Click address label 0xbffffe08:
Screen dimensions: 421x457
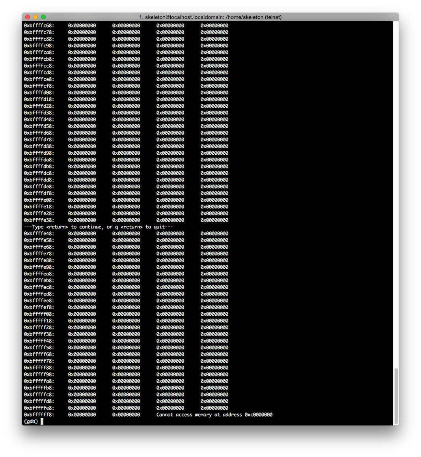pos(39,200)
